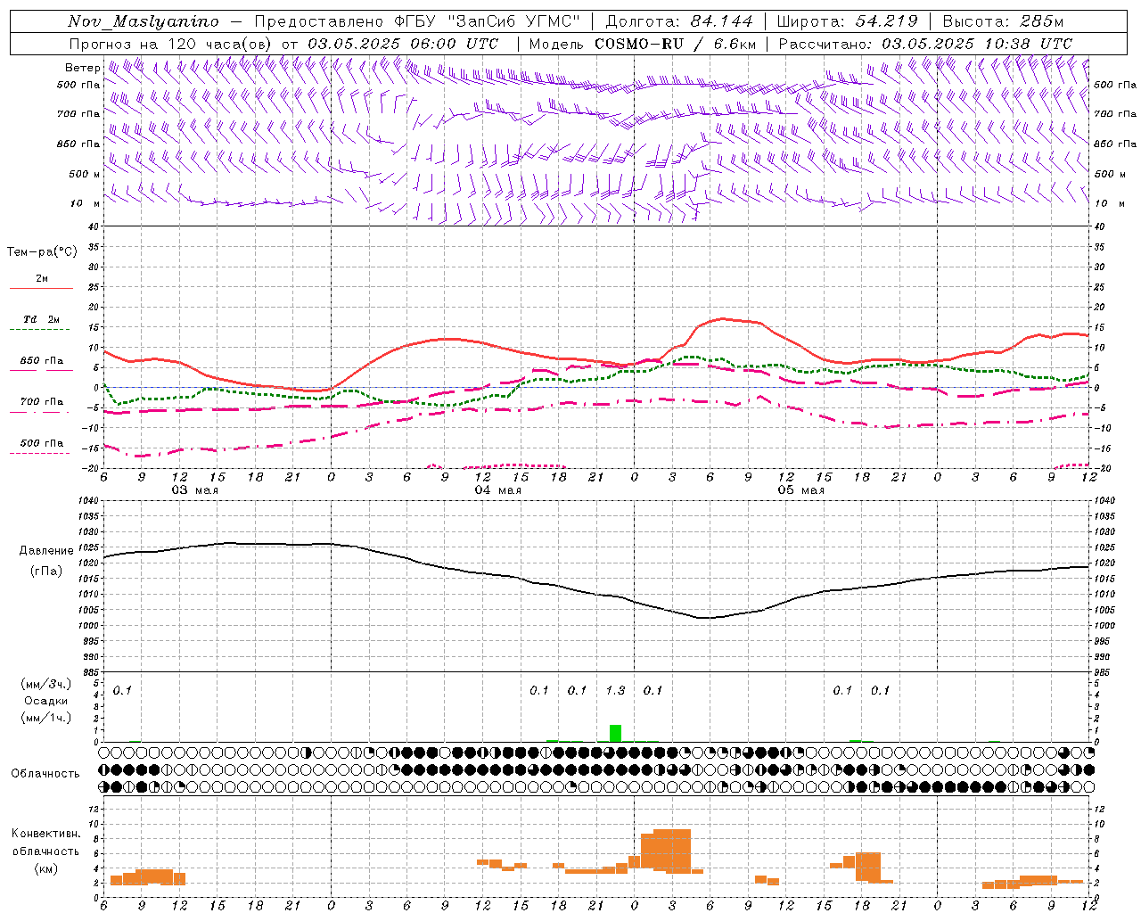Click the (гПа) pressure unit label
This screenshot has width=1141, height=913.
[45, 572]
